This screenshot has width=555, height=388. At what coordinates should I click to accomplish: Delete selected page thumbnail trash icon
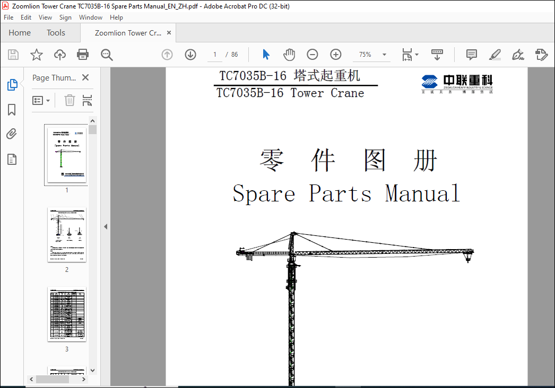70,101
